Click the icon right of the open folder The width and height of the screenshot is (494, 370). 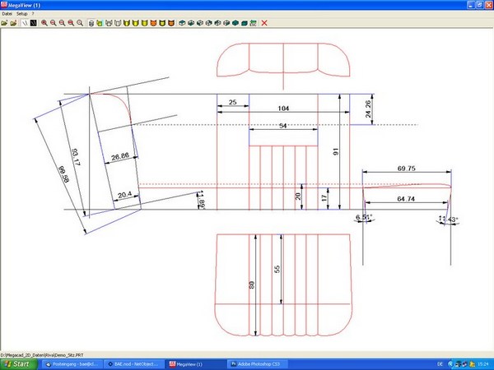[12, 22]
